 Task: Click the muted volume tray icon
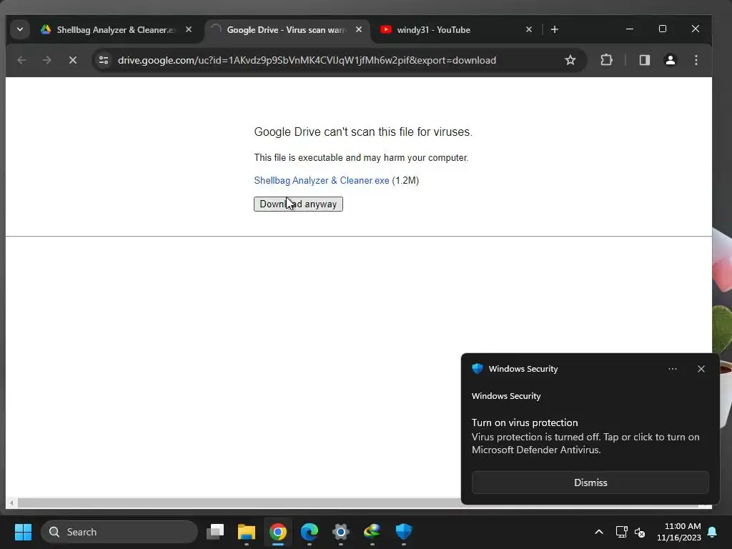[640, 532]
